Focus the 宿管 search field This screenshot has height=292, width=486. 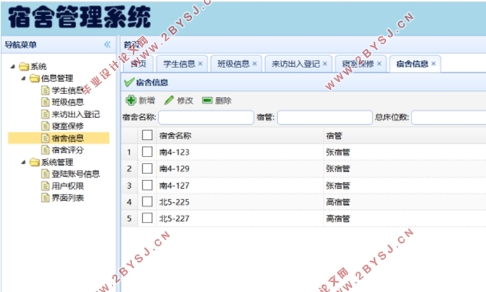coord(325,117)
